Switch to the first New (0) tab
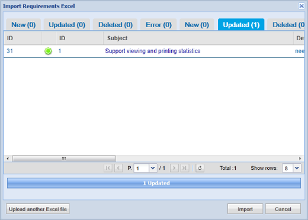Viewport: 308px width, 220px height. [x=24, y=25]
